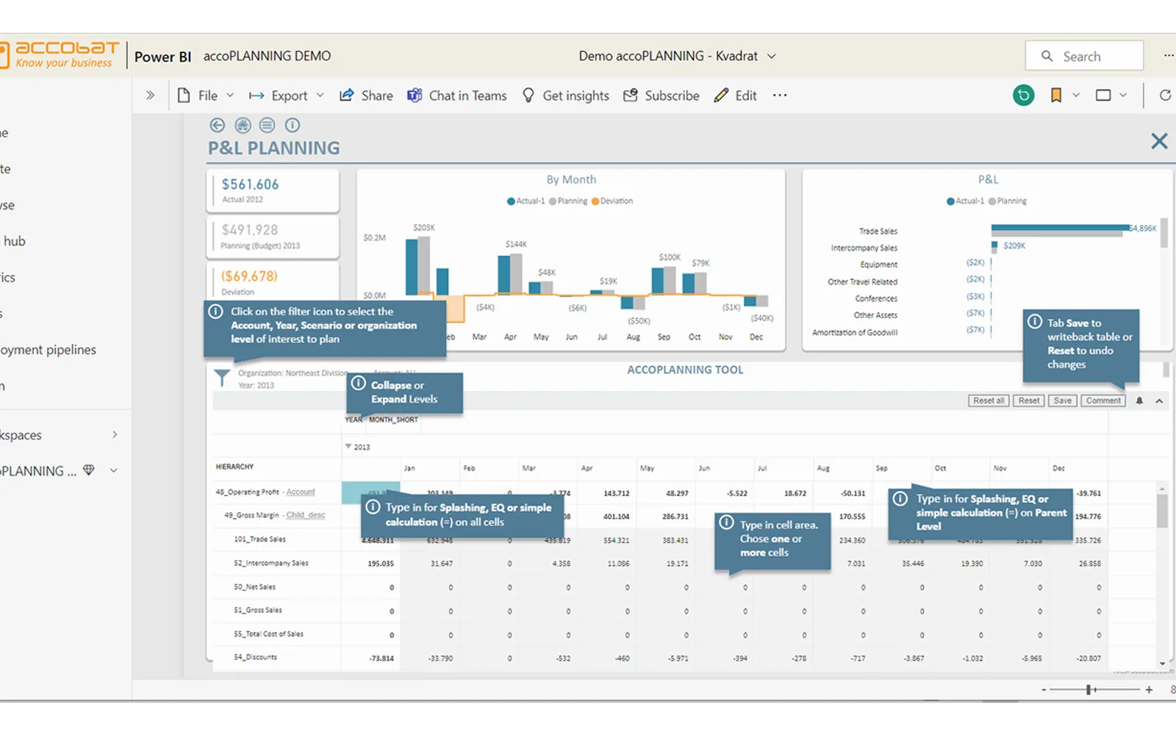Close the overlay with the X icon

(1159, 141)
